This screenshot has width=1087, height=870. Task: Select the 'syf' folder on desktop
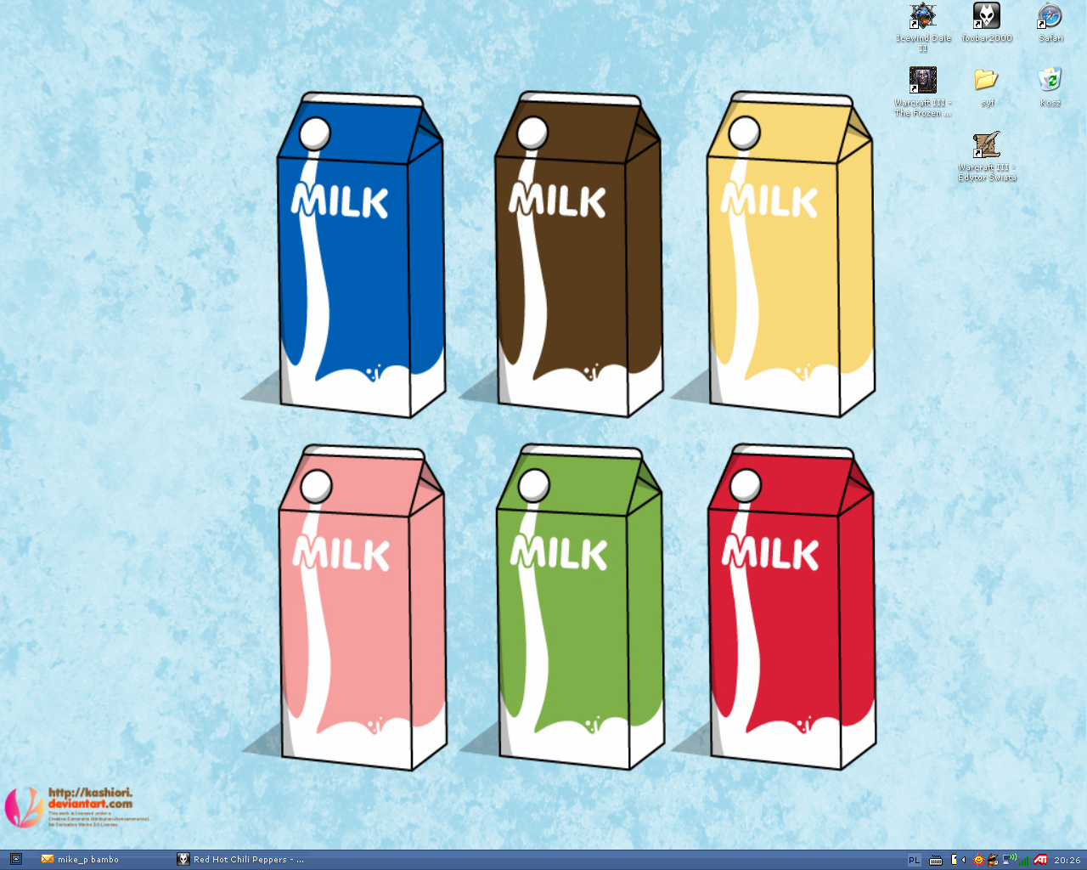click(986, 81)
